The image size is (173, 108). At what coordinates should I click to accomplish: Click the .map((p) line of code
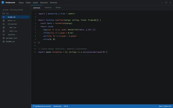[69, 30]
